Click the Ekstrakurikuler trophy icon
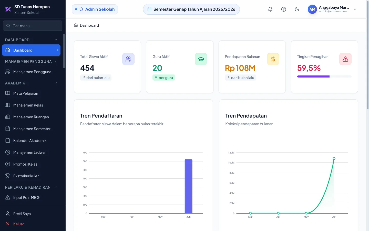This screenshot has height=231, width=369. (8, 176)
